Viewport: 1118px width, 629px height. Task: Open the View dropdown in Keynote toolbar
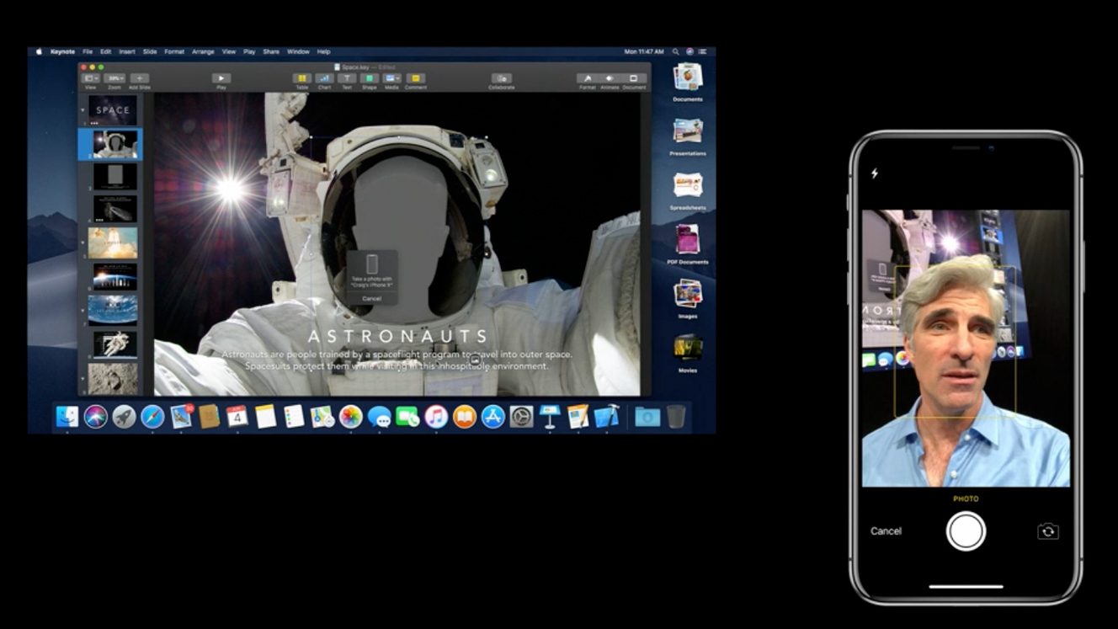tap(91, 78)
